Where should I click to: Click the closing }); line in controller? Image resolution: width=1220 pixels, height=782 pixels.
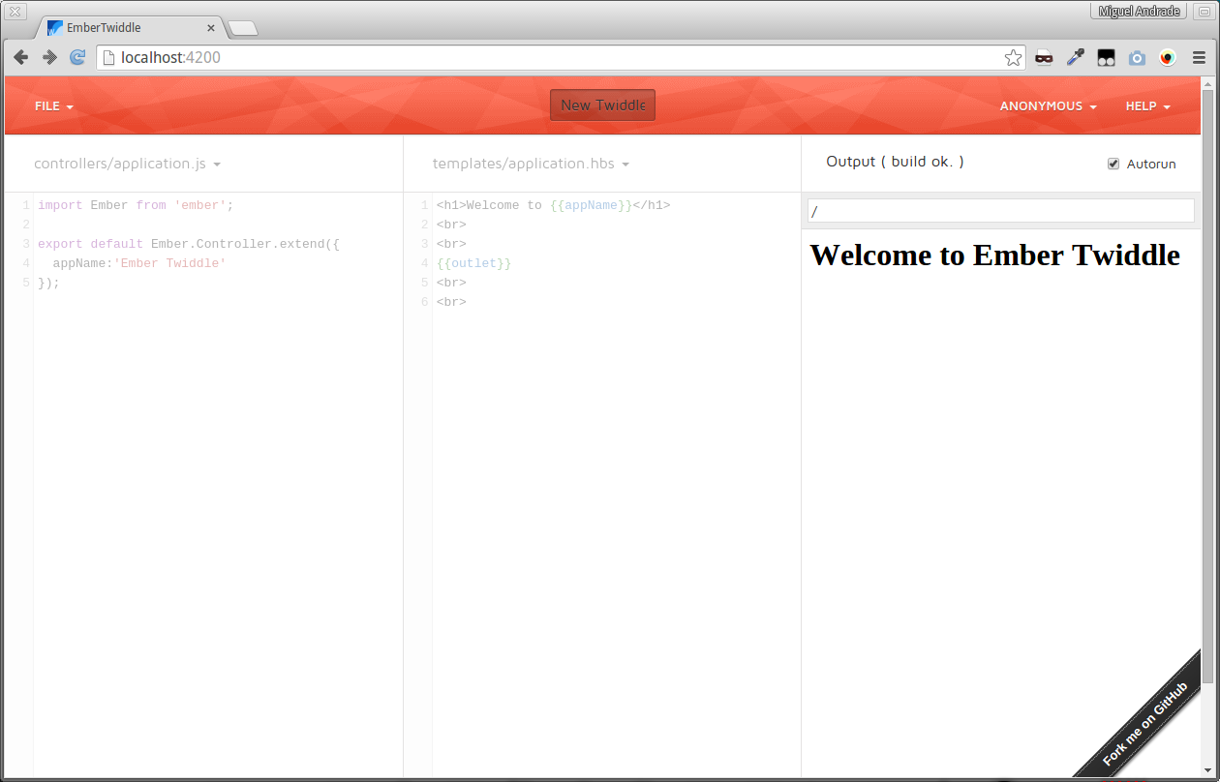coord(48,283)
